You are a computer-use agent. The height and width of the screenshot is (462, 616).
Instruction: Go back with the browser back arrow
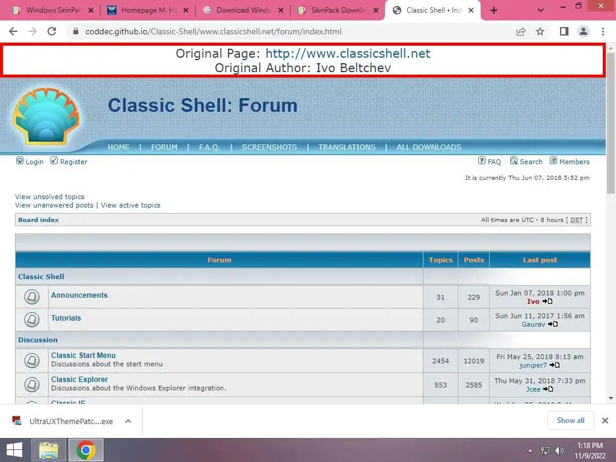tap(13, 31)
